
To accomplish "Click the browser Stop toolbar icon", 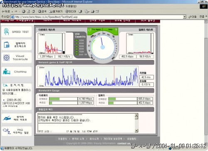I will tap(24, 12).
